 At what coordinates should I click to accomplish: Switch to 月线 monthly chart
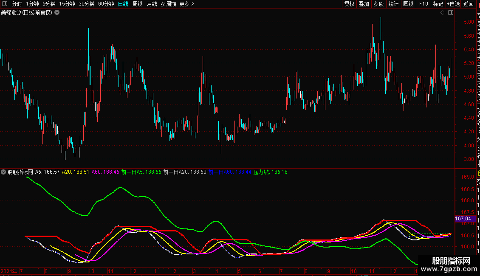pos(152,4)
